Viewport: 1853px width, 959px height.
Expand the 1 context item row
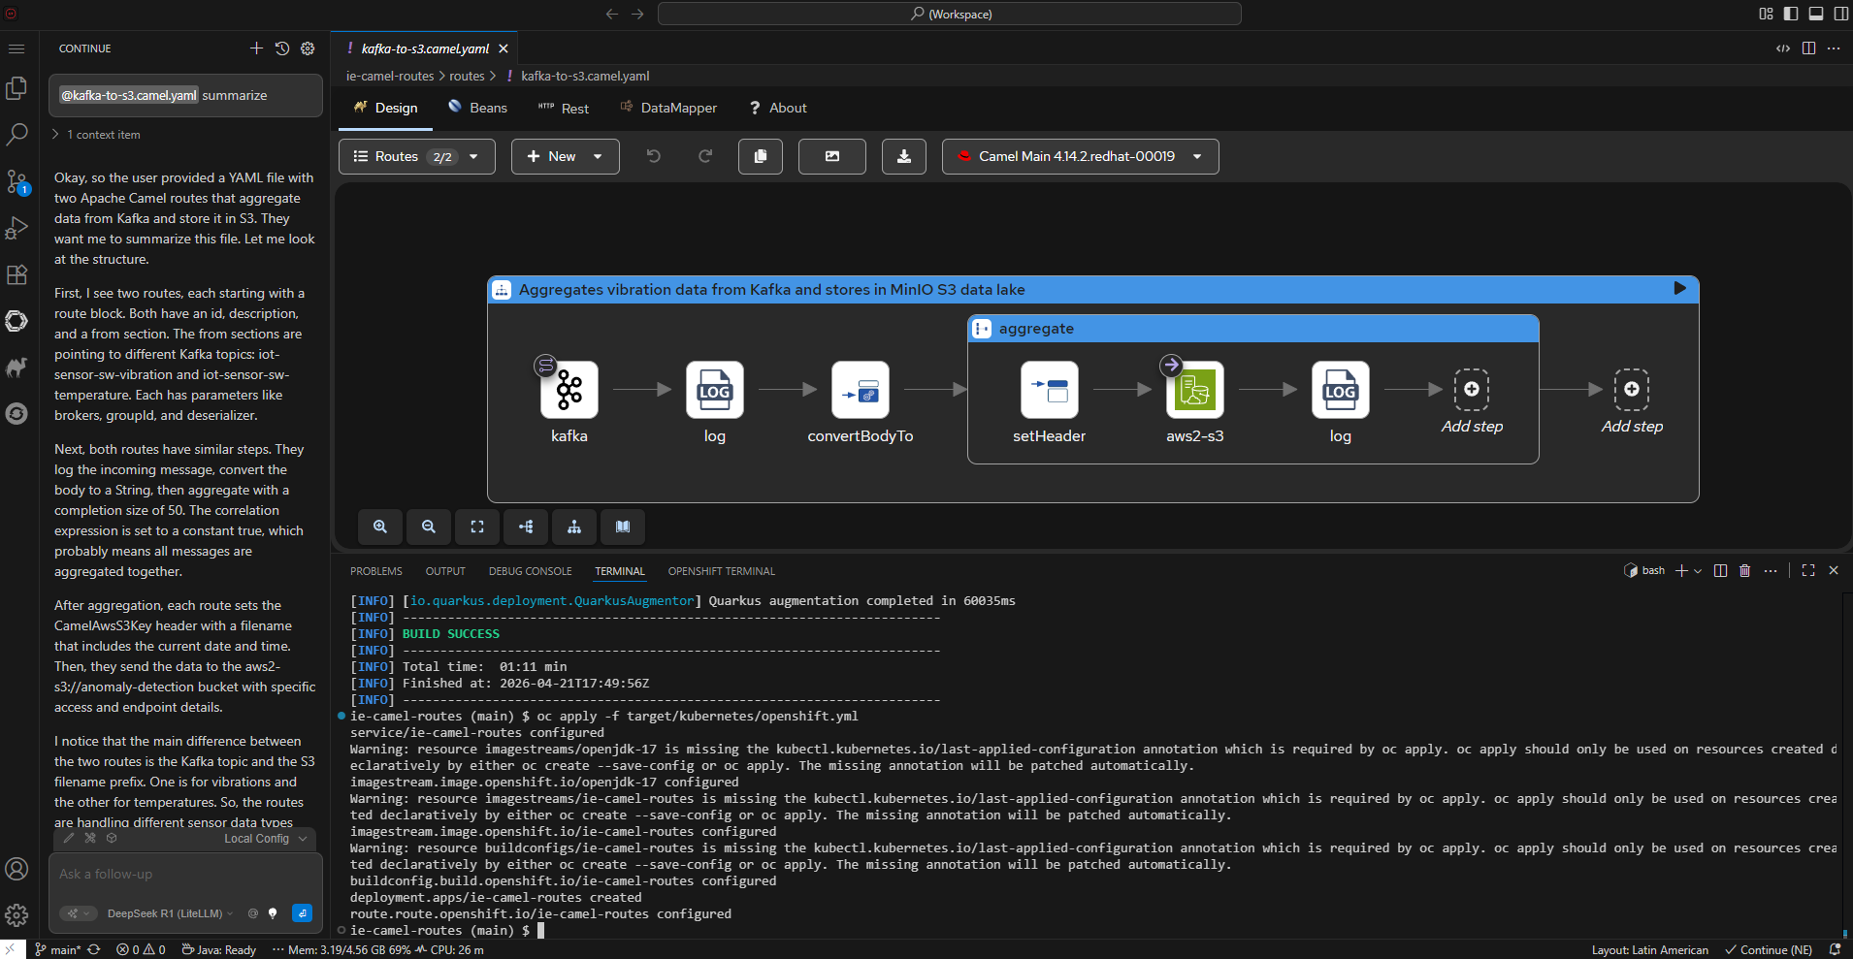(97, 135)
